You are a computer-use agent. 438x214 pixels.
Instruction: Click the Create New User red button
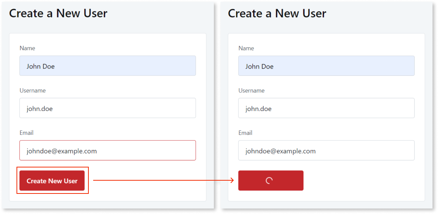pyautogui.click(x=52, y=181)
